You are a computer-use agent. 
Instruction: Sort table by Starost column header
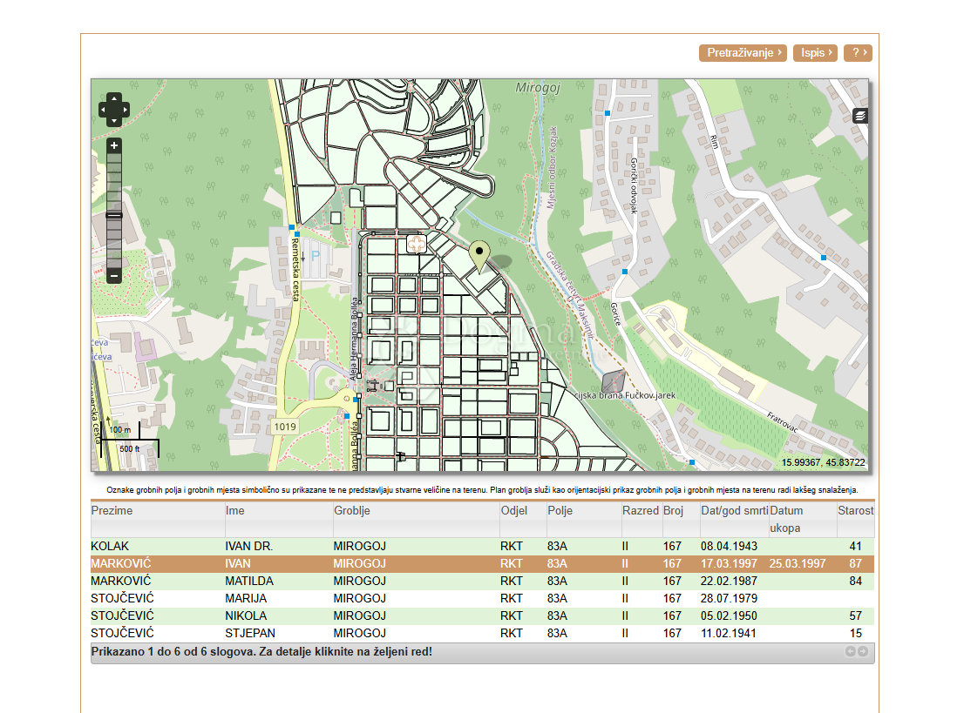pos(855,511)
